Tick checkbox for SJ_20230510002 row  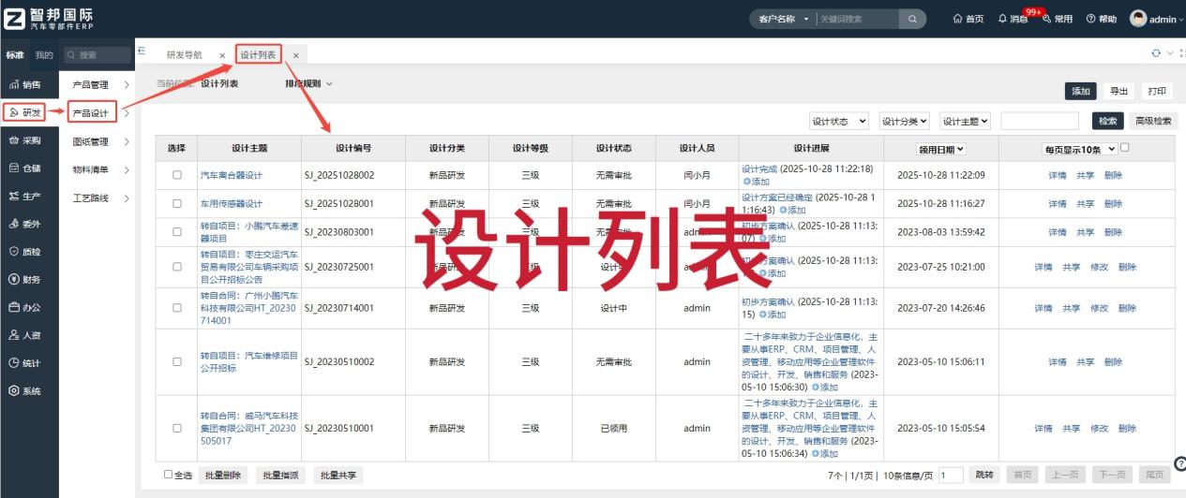(x=177, y=361)
